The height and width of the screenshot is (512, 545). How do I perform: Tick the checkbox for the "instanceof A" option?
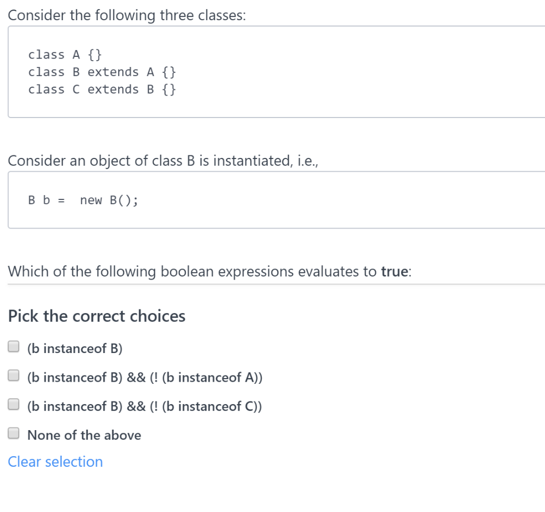pos(13,375)
